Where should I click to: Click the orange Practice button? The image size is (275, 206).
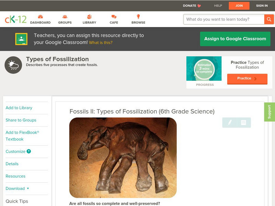[247, 79]
